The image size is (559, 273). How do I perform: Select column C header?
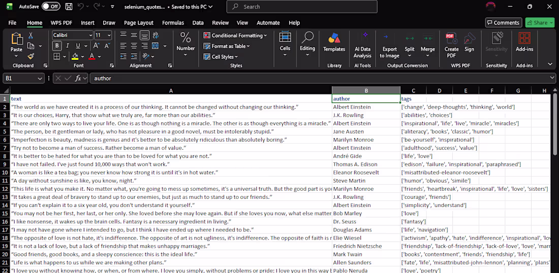[413, 91]
